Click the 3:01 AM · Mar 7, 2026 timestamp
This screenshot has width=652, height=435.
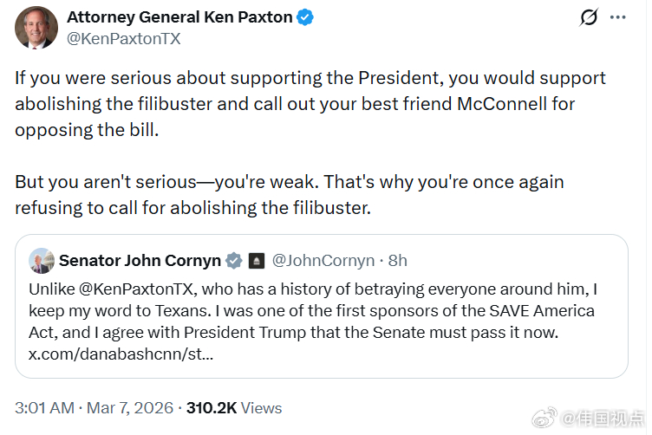94,407
